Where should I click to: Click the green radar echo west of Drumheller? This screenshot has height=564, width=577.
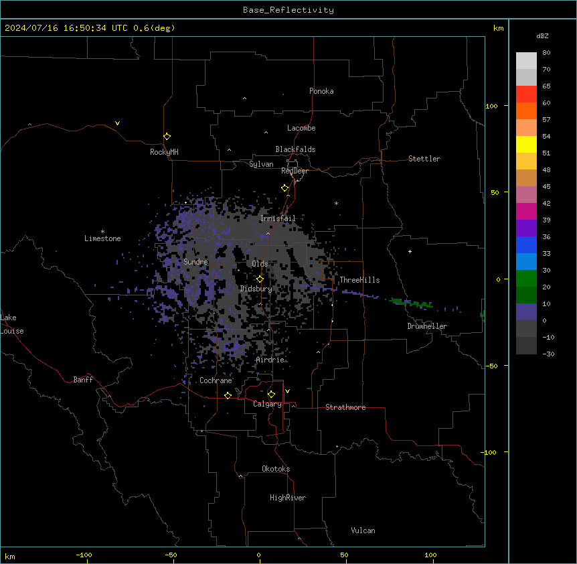coord(411,303)
